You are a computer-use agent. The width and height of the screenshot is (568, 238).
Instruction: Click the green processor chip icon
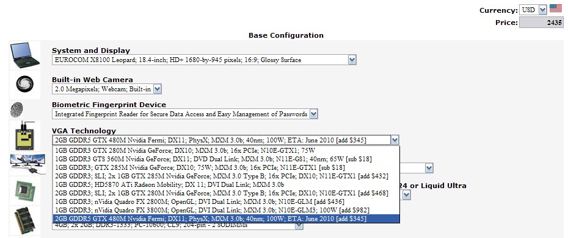point(24,191)
